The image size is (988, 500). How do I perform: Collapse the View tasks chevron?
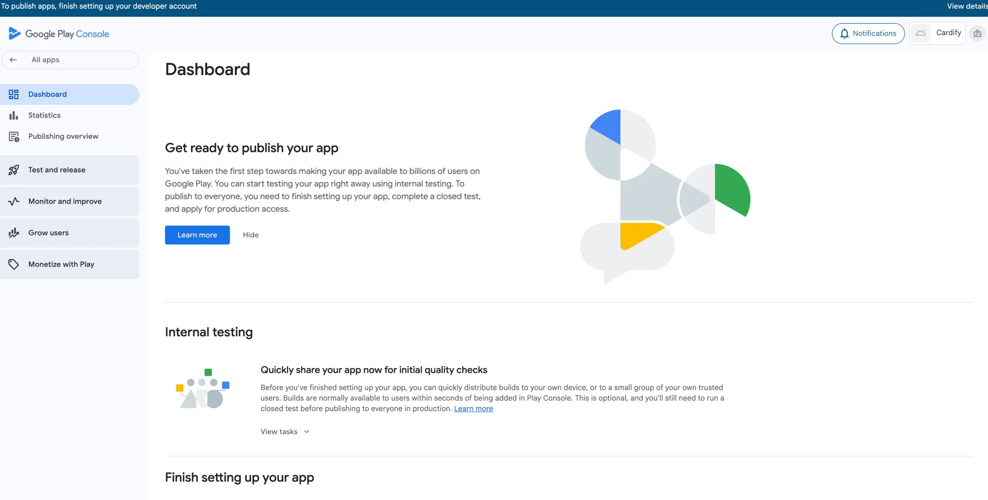pos(306,432)
